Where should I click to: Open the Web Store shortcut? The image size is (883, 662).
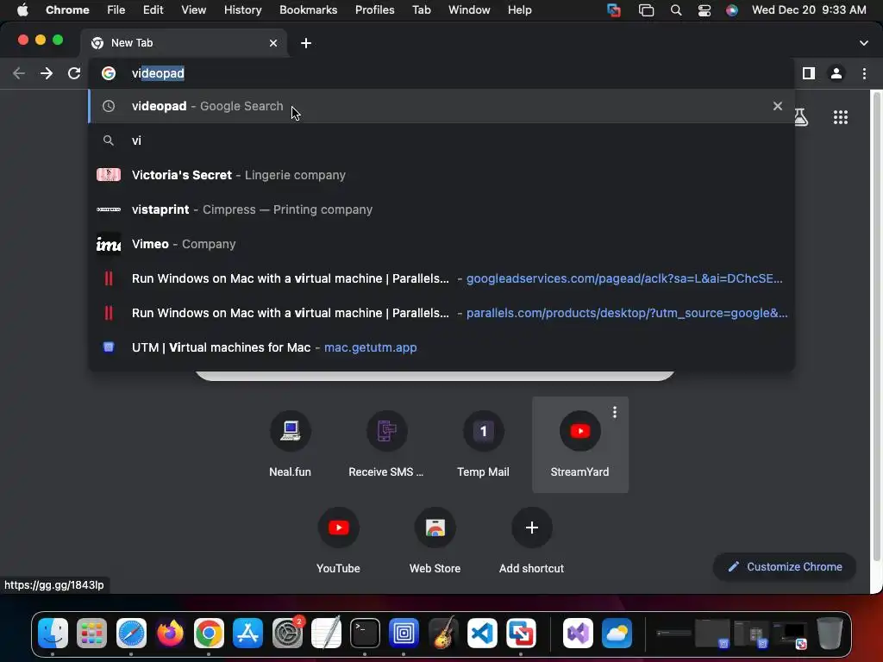coord(435,540)
